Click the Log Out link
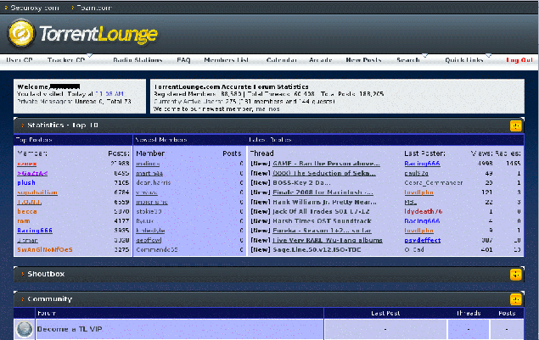Screen dimensions: 539x340 (519, 60)
